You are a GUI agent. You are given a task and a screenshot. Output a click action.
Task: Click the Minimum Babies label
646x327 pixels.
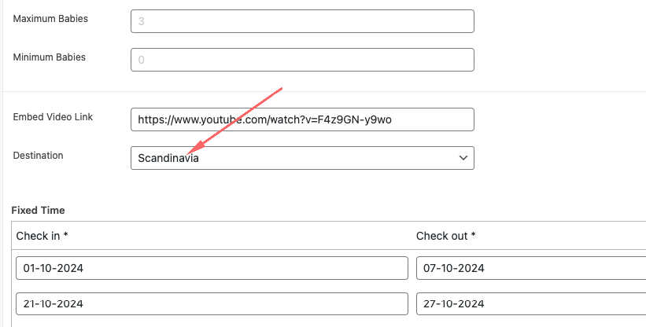tap(50, 57)
